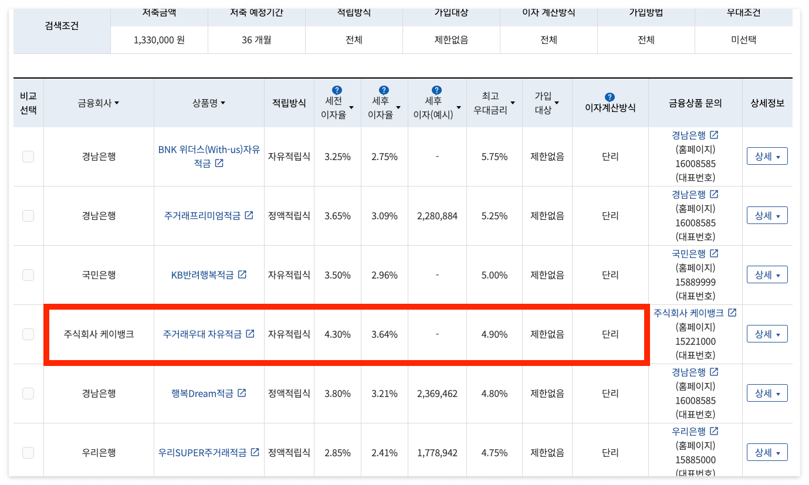Click the 4.90% top preferential rate cell
This screenshot has width=809, height=485.
[x=495, y=334]
